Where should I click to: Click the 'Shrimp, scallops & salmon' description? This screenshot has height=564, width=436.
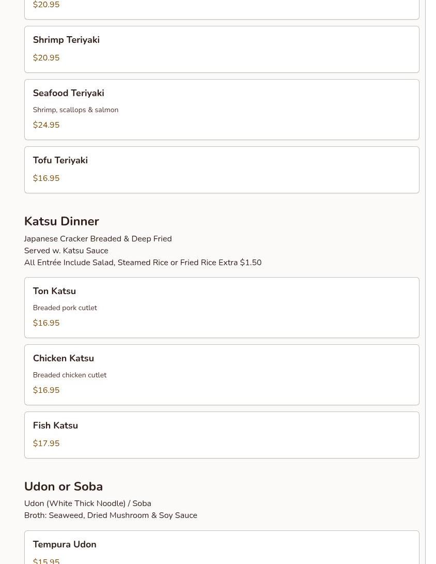click(75, 110)
